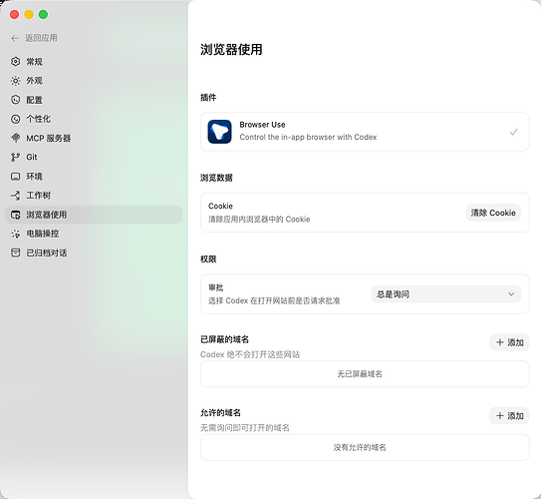Image resolution: width=541 pixels, height=499 pixels.
Task: Add an allowed domain with 添加
Action: click(509, 416)
